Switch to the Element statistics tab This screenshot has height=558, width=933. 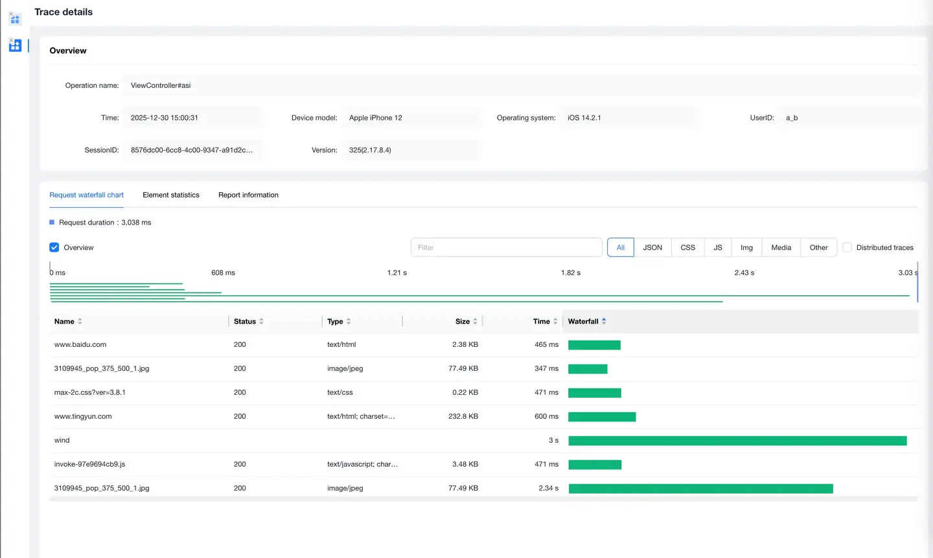pyautogui.click(x=171, y=195)
